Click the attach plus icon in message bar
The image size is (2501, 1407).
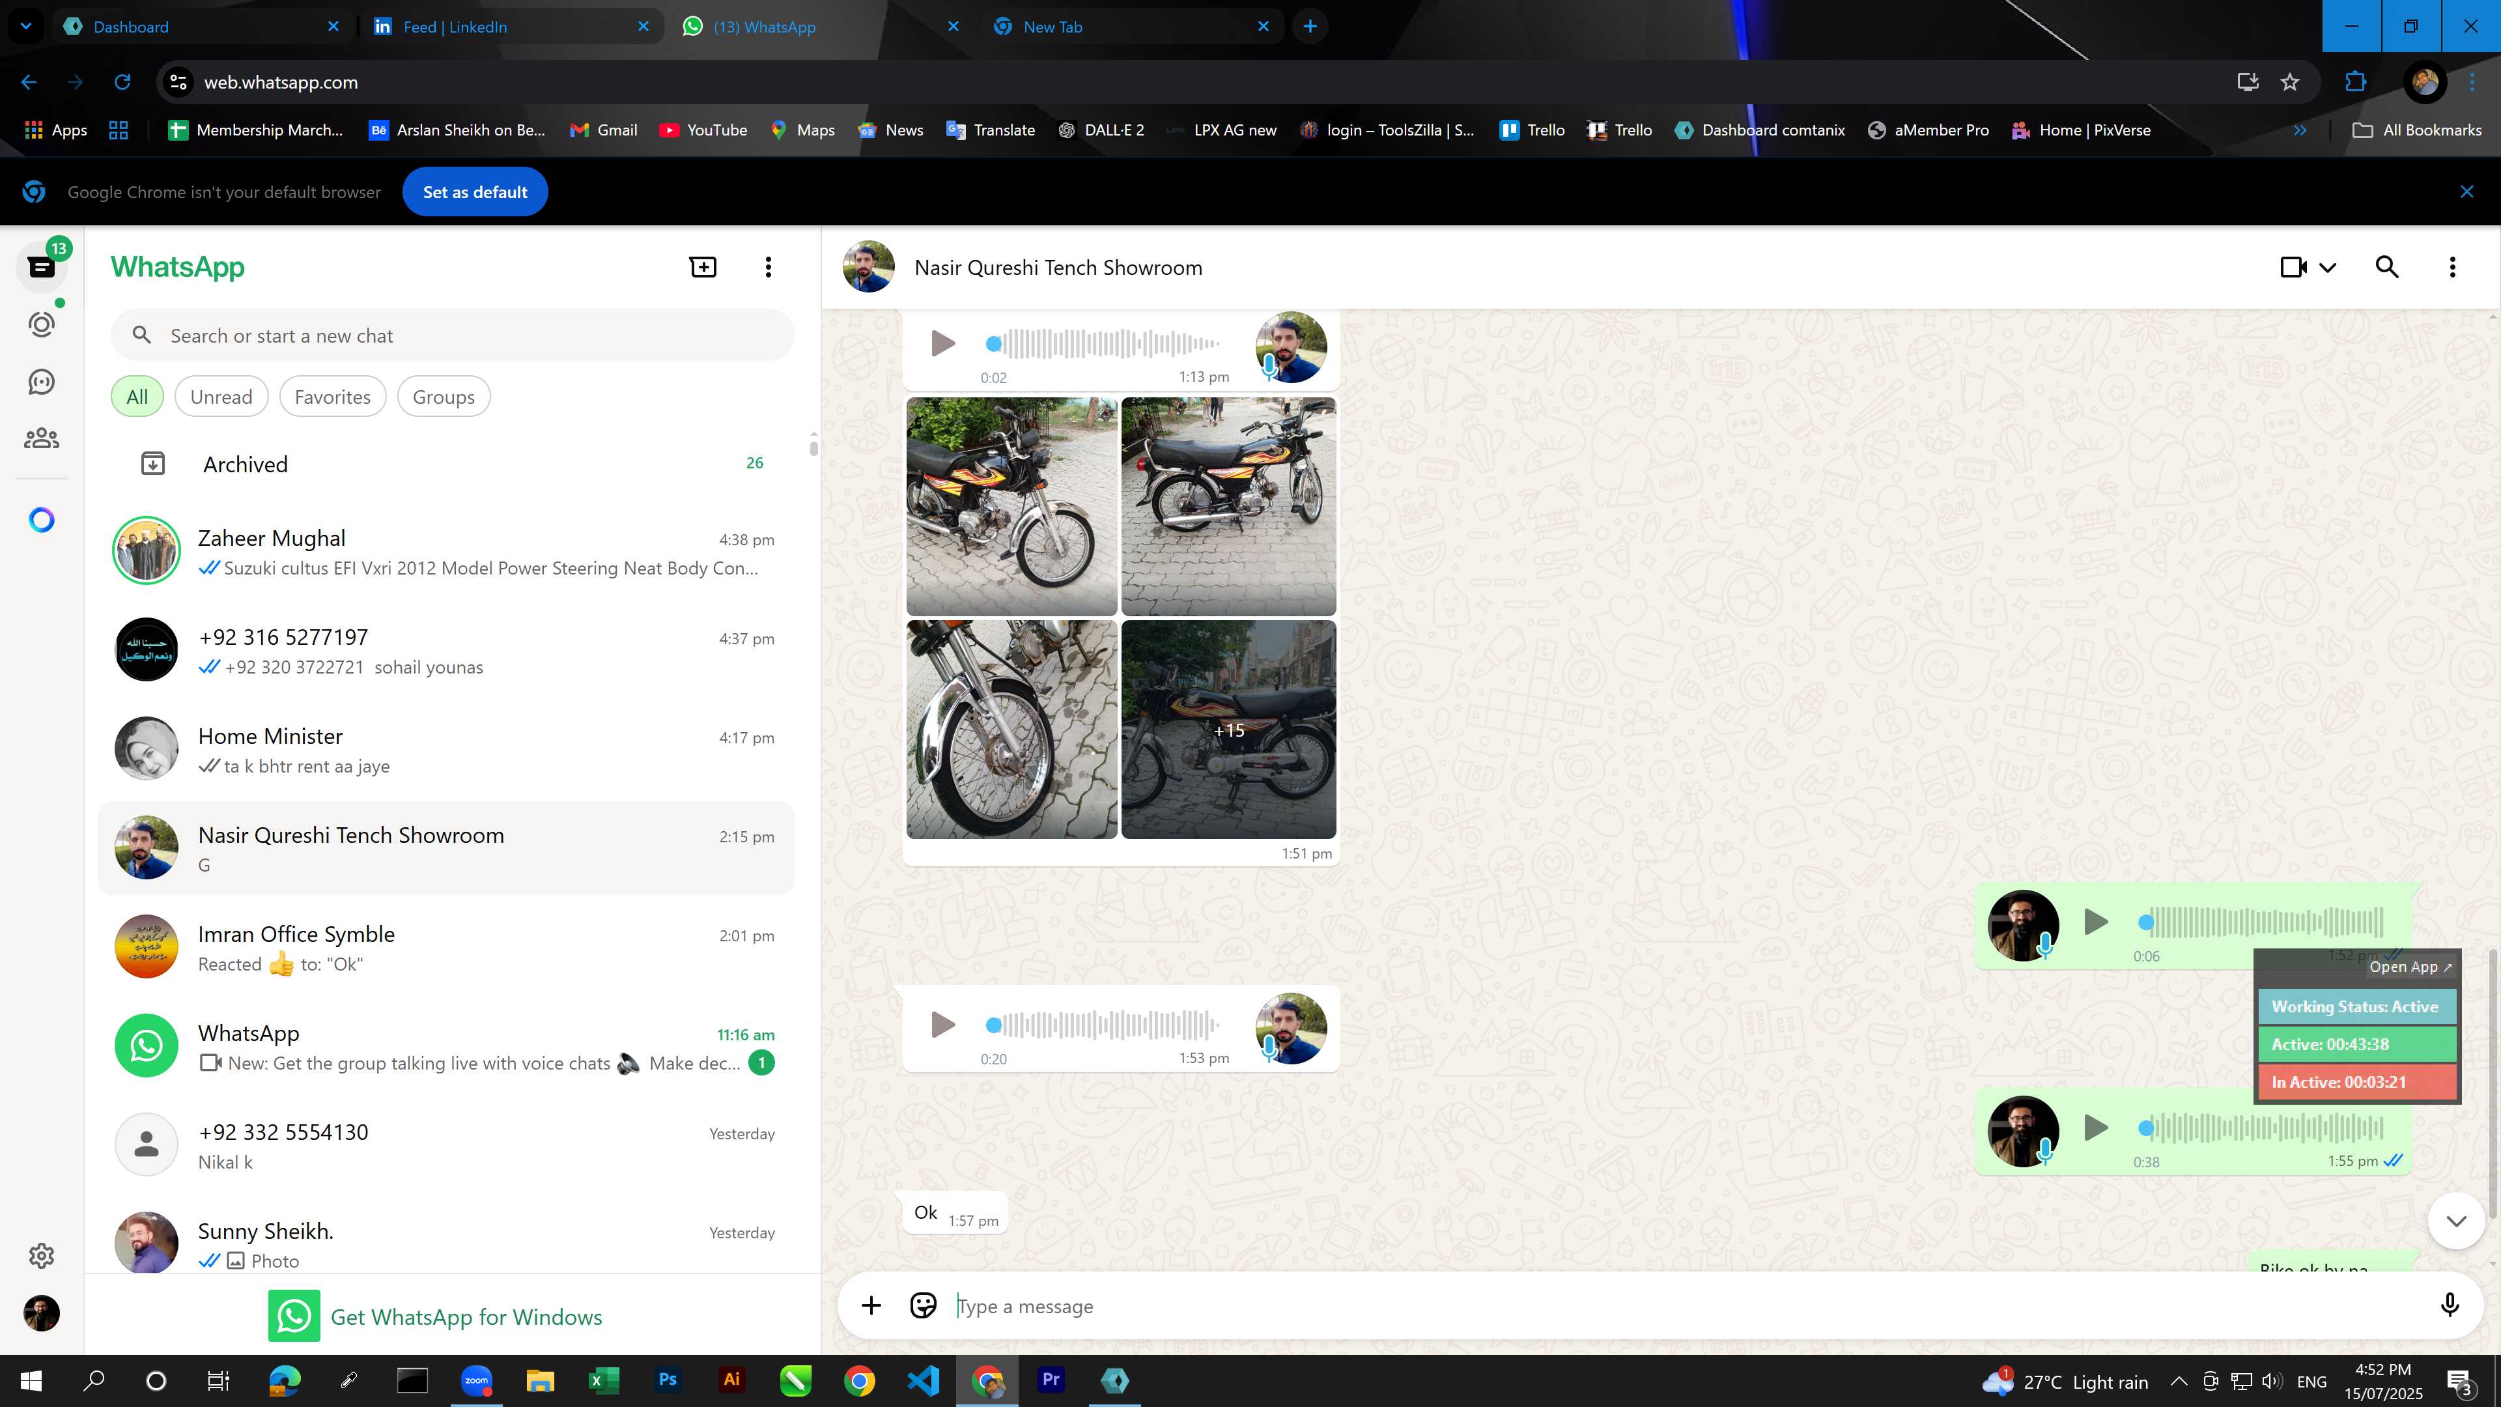871,1306
